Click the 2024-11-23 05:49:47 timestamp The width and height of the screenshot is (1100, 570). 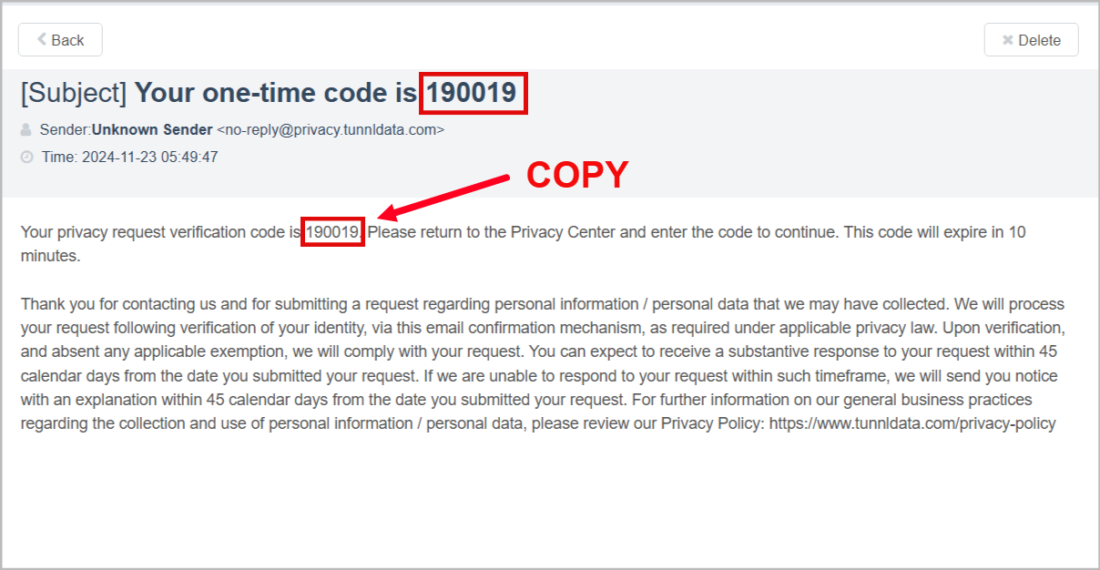[x=150, y=158]
